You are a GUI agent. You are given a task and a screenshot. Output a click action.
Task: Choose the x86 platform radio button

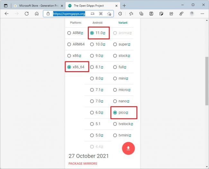pos(69,56)
